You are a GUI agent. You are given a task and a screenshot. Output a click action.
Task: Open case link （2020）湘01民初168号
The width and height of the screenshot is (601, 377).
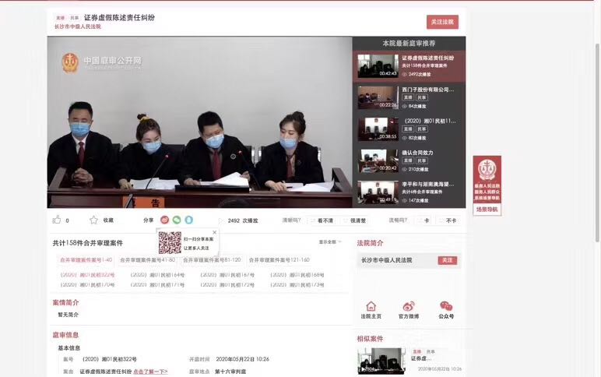coord(297,275)
